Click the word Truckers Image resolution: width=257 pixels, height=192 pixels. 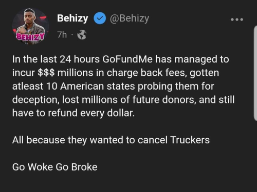[x=190, y=140]
